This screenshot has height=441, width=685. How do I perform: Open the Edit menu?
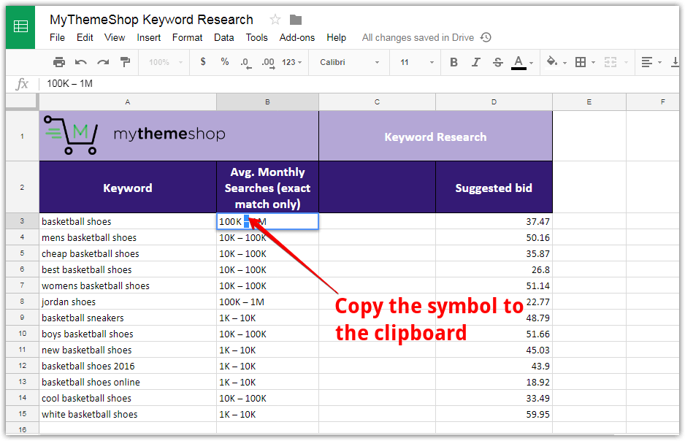[85, 37]
